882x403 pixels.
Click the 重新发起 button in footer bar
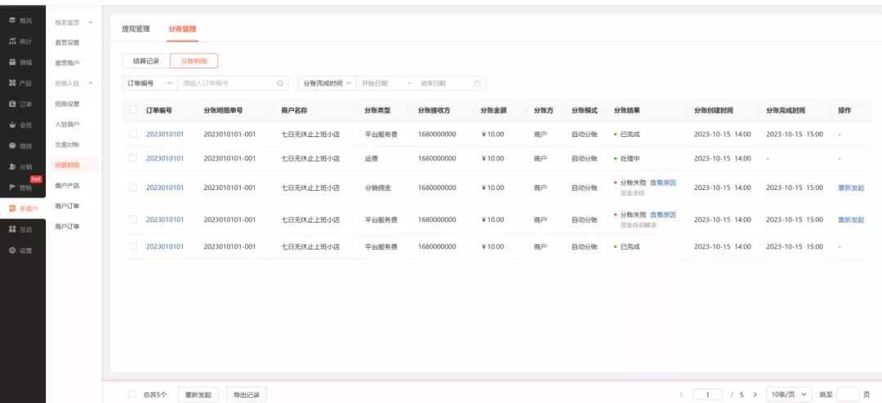[x=198, y=395]
